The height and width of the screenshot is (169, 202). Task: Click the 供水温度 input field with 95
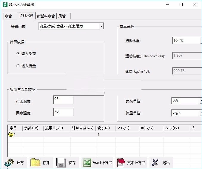63,99
